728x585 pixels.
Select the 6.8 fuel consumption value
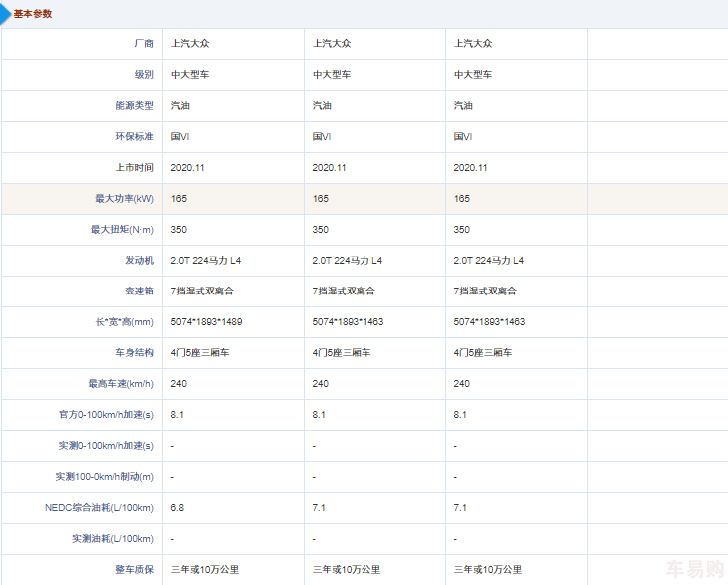[177, 508]
